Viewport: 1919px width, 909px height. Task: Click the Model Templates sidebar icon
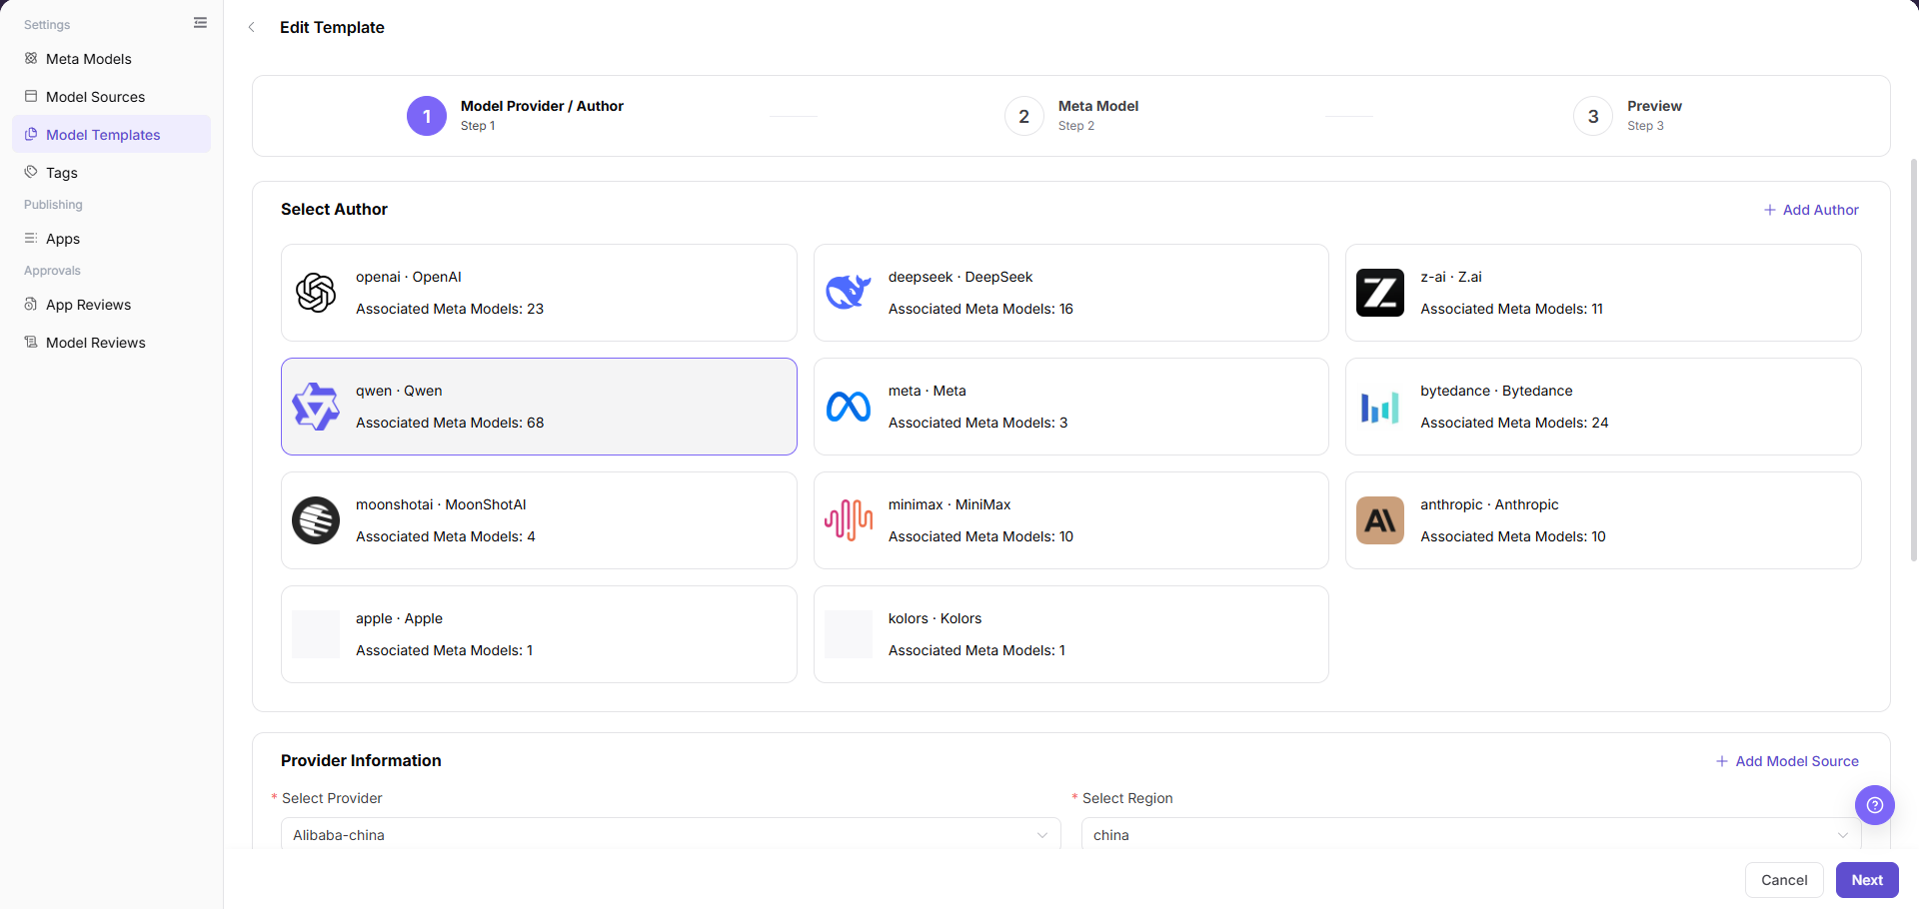click(31, 134)
